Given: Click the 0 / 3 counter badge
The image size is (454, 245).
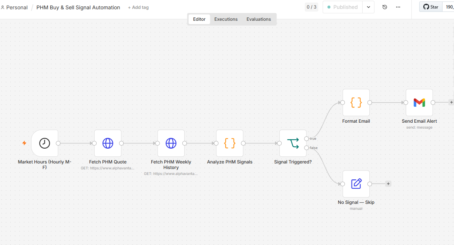Looking at the screenshot, I should click(x=311, y=7).
